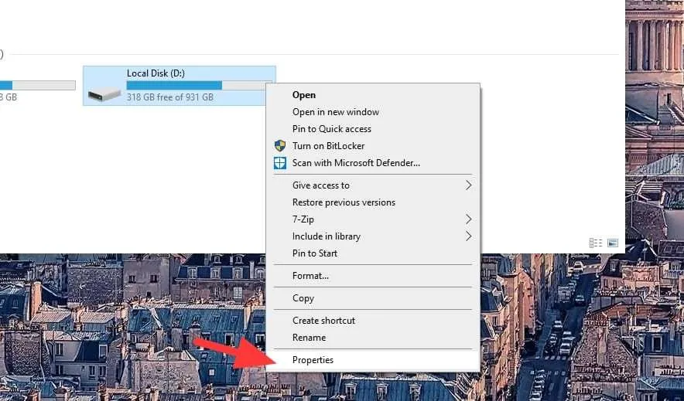
Task: Choose Restore previous versions
Action: click(373, 202)
